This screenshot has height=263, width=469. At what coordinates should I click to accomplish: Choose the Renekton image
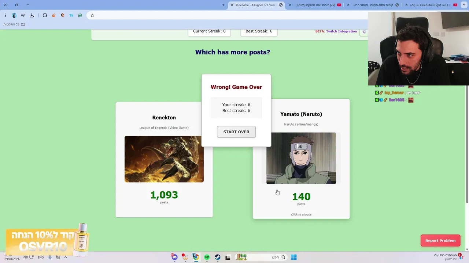point(164,159)
